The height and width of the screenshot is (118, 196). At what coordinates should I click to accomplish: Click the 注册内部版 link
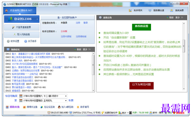pyautogui.click(x=66, y=37)
